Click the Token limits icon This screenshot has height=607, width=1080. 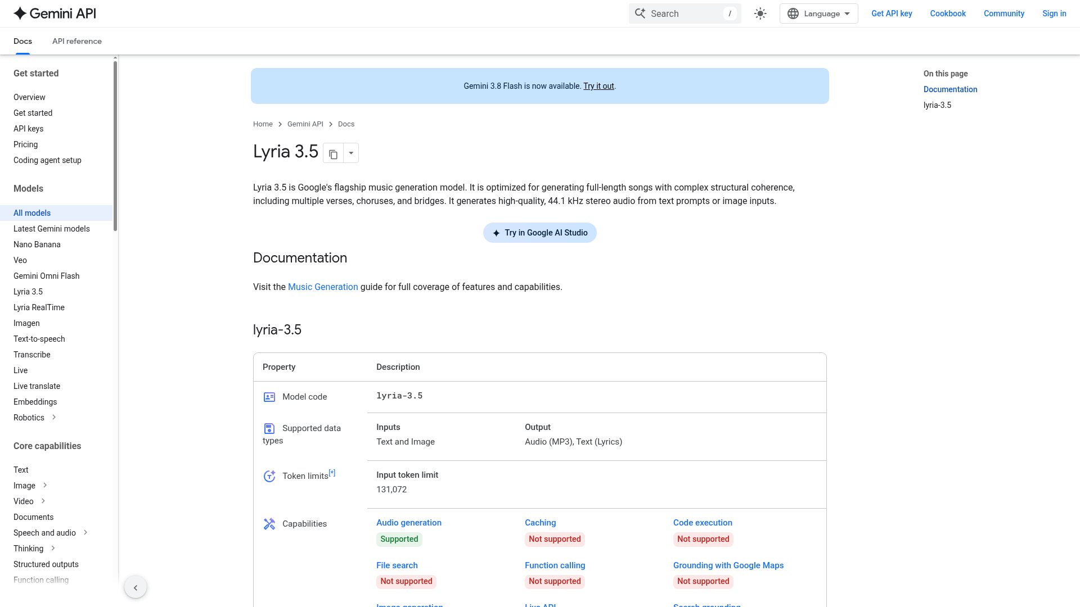269,476
